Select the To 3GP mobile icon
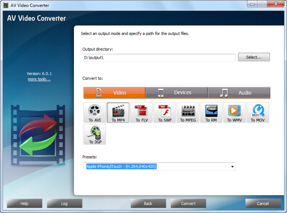Image resolution: width=287 pixels, height=213 pixels. [x=95, y=134]
